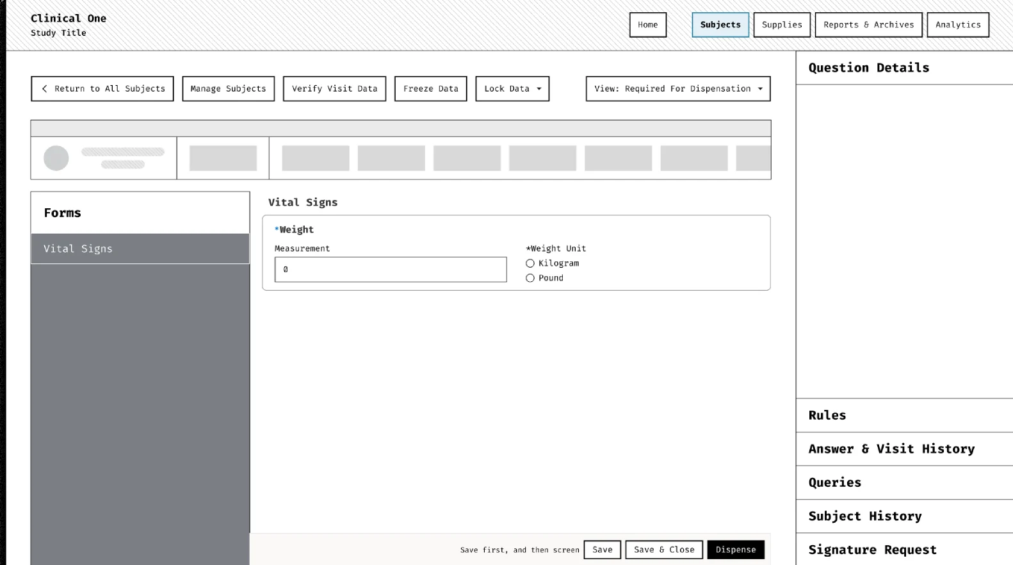This screenshot has height=565, width=1013.
Task: Open the Supplies tab
Action: tap(782, 25)
